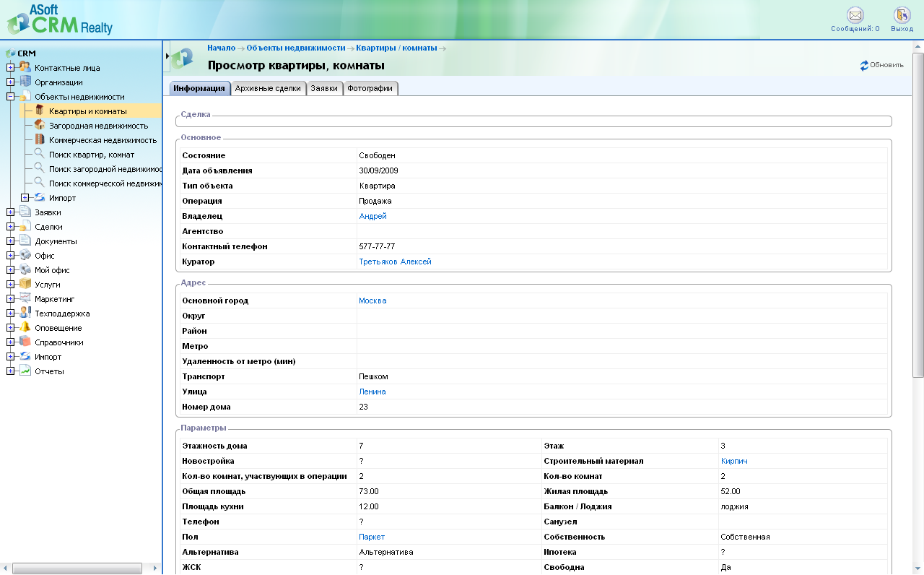This screenshot has height=575, width=924.
Task: Click total area value 73.00
Action: (369, 491)
